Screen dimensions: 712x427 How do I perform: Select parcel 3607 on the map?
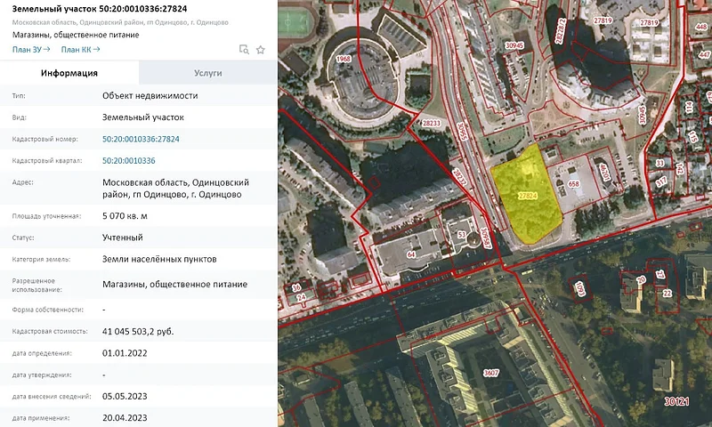click(489, 374)
